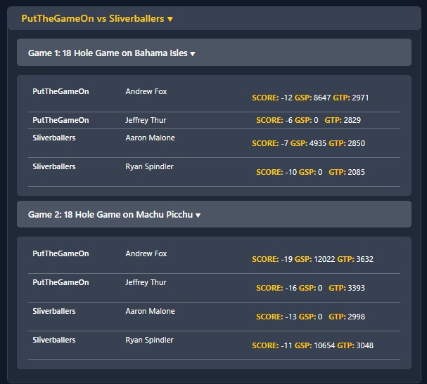This screenshot has width=427, height=384.
Task: Select Ryan Spindler in Game 2
Action: click(149, 340)
